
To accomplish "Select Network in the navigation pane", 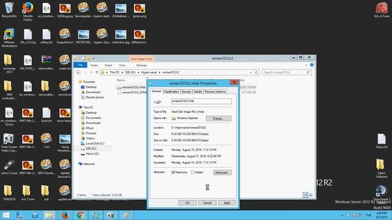I will (x=89, y=164).
